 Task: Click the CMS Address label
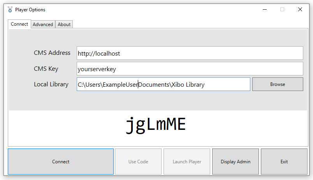pyautogui.click(x=52, y=53)
